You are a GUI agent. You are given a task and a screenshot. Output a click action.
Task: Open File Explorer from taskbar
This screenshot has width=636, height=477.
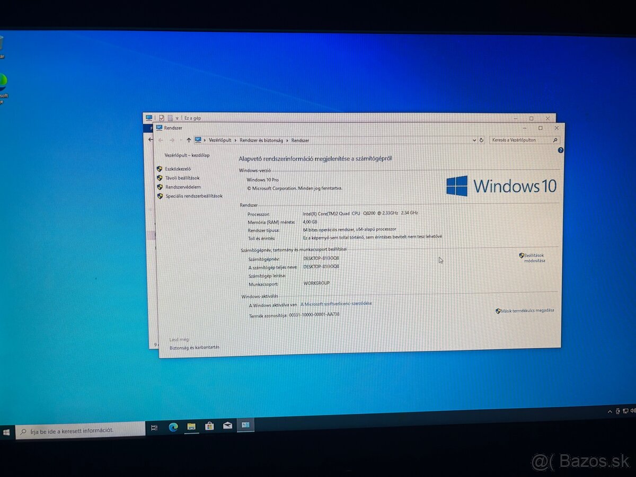click(x=191, y=426)
